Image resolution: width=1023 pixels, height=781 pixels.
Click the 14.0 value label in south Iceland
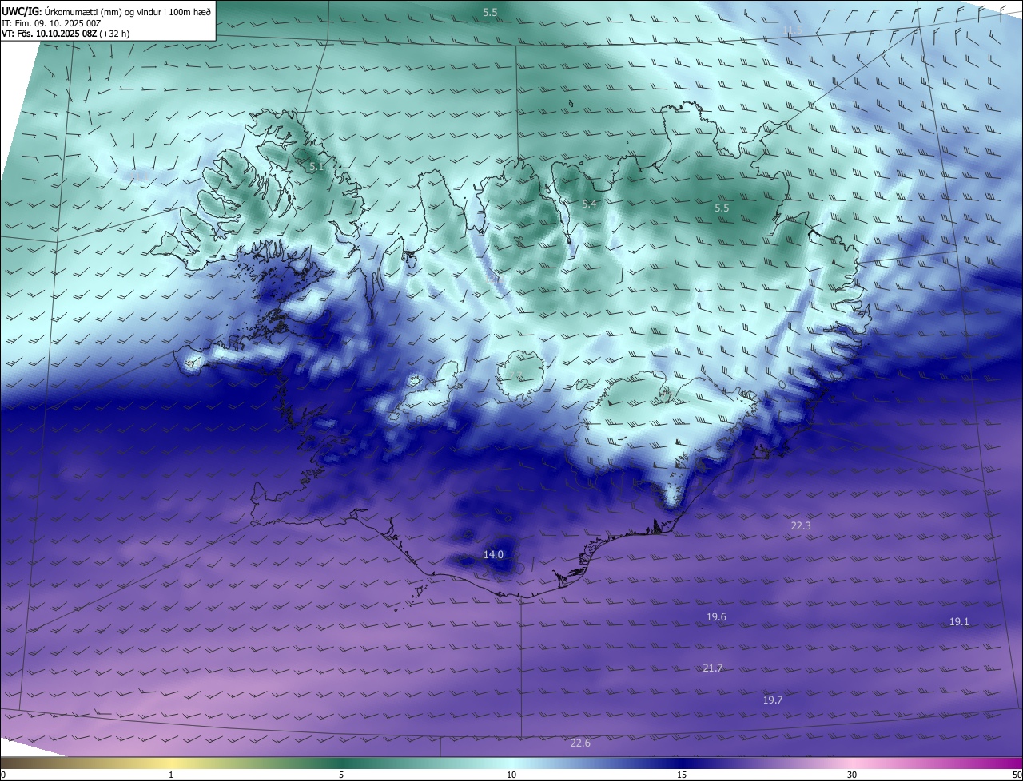493,554
